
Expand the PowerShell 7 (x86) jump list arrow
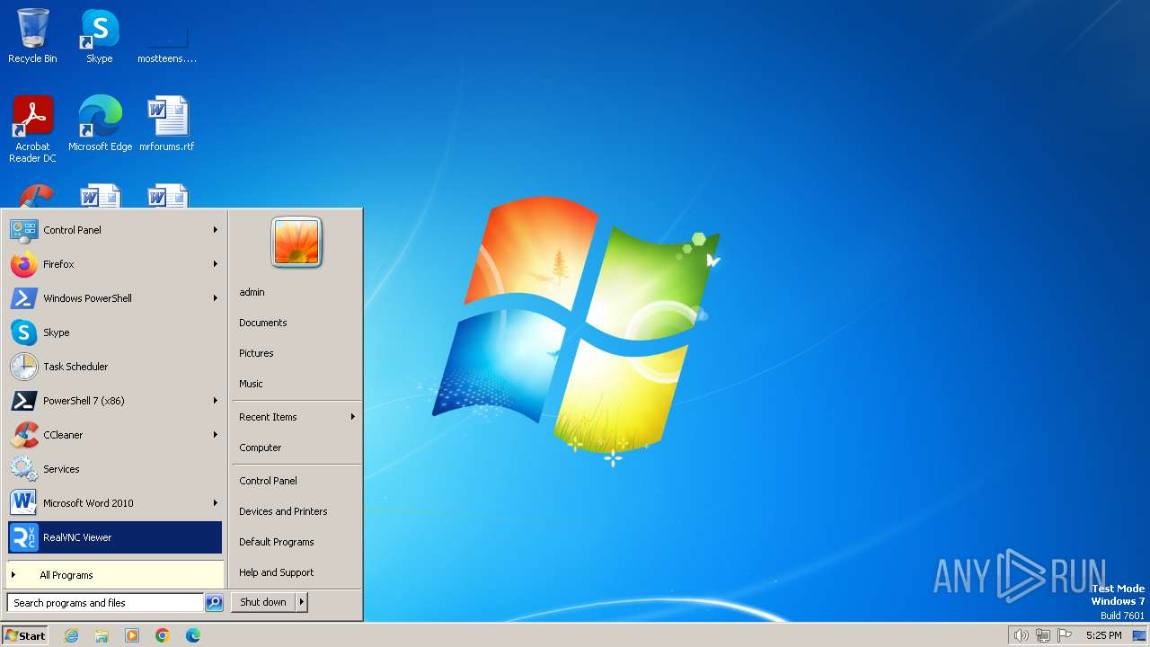click(216, 401)
